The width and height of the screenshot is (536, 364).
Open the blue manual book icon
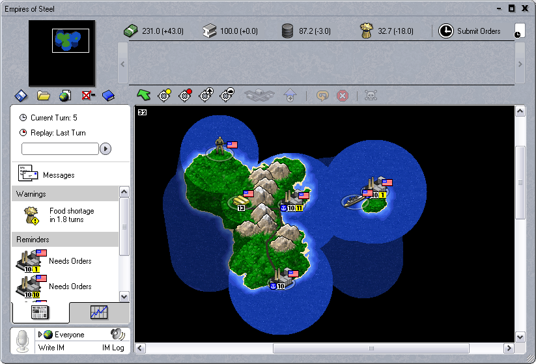(x=107, y=96)
